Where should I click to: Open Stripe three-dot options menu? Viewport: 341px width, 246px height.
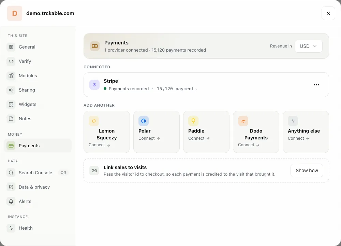pos(316,85)
